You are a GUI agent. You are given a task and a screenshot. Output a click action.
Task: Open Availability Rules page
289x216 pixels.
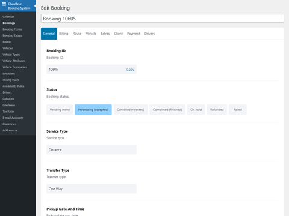13,86
